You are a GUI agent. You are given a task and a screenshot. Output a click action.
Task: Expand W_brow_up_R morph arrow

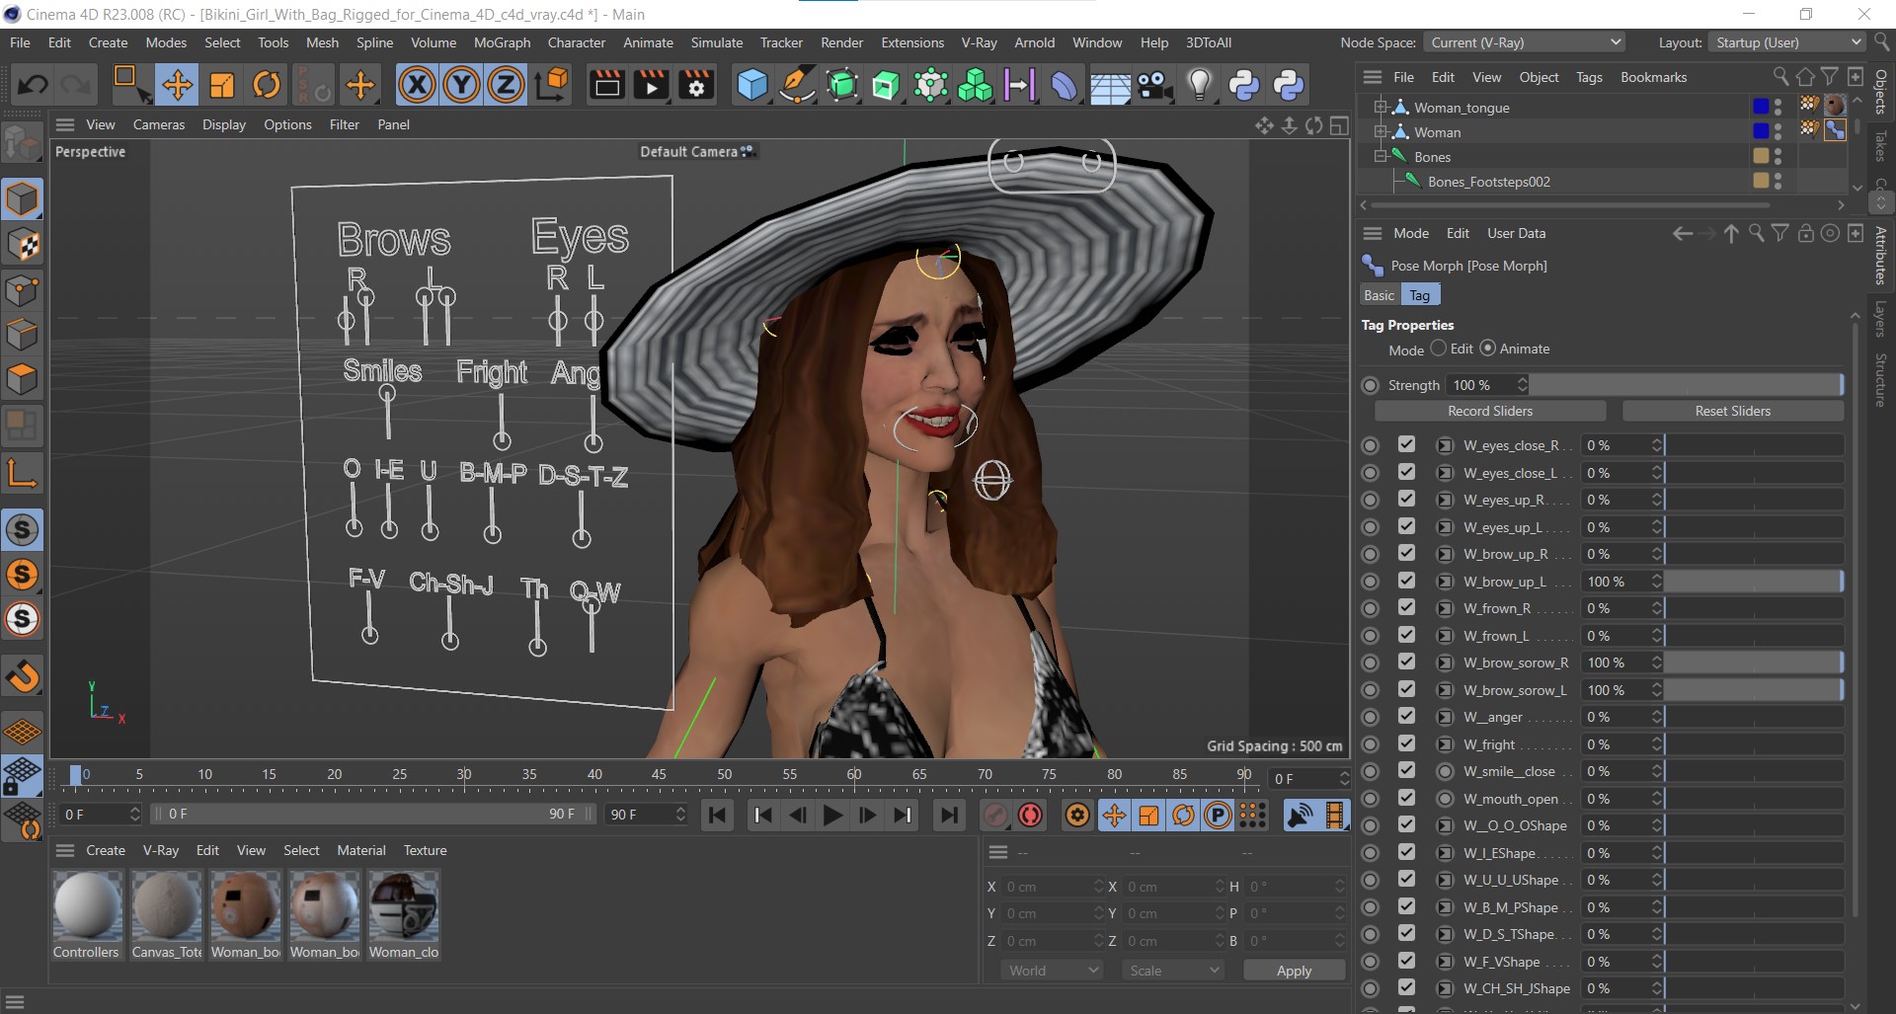1445,555
